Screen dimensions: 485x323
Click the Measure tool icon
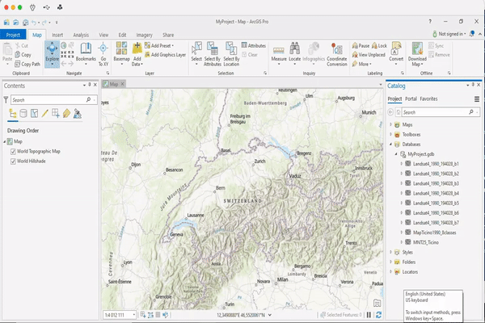click(279, 52)
